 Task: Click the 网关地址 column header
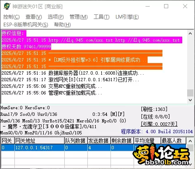click(x=40, y=141)
